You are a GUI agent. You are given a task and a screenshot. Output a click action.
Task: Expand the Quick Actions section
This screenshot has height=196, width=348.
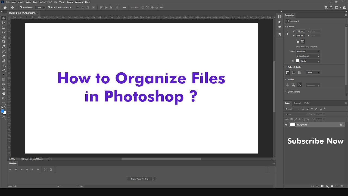[x=285, y=92]
